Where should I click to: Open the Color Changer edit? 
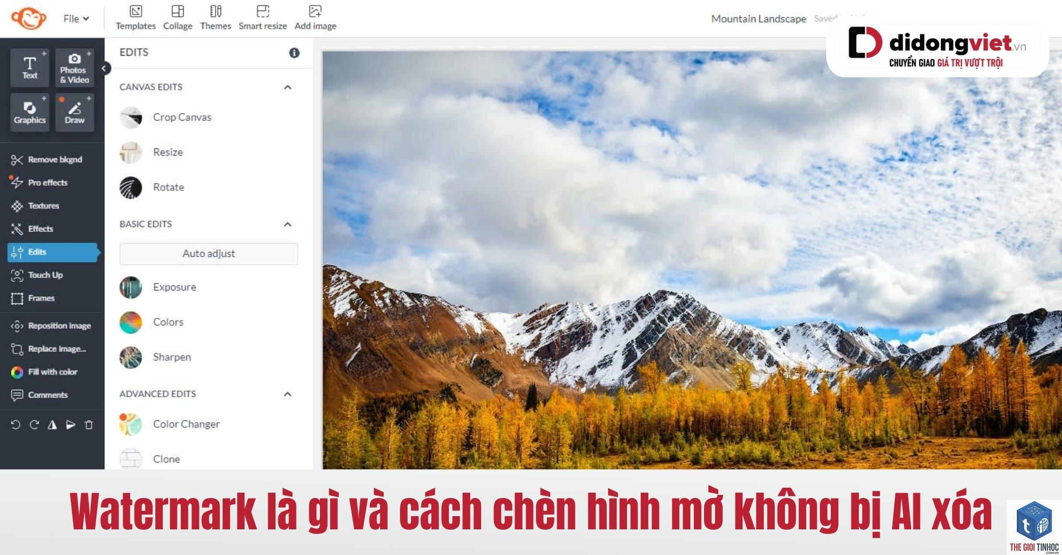click(169, 424)
